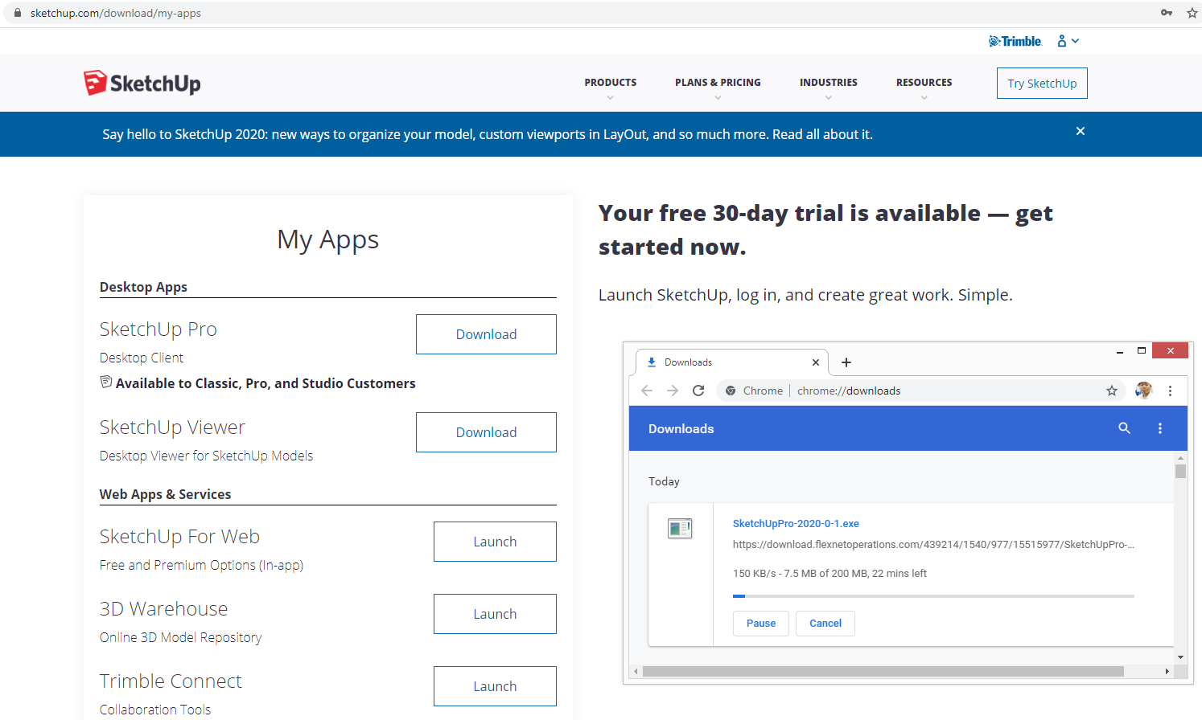This screenshot has height=720, width=1202.
Task: Launch 3D Warehouse
Action: (x=495, y=614)
